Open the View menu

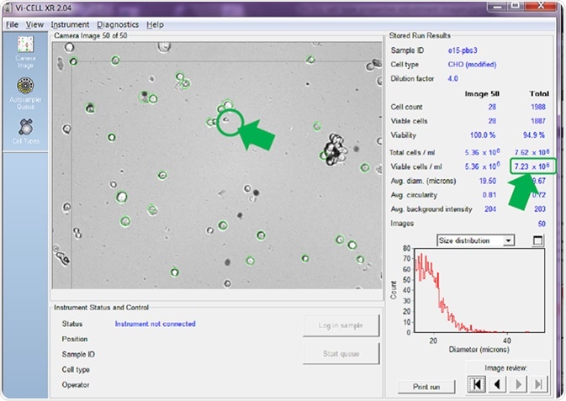34,24
